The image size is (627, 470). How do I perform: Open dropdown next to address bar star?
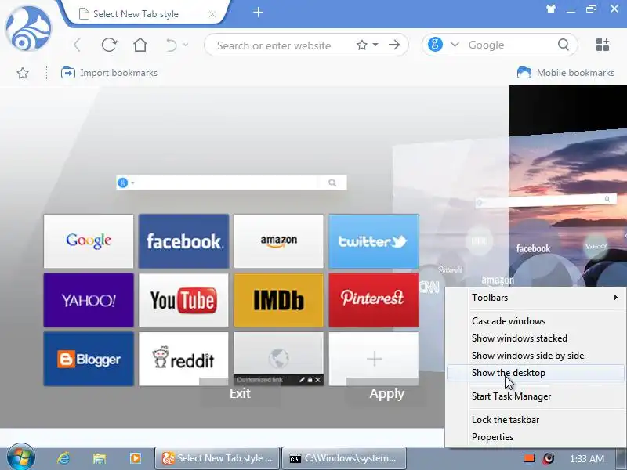click(x=375, y=45)
